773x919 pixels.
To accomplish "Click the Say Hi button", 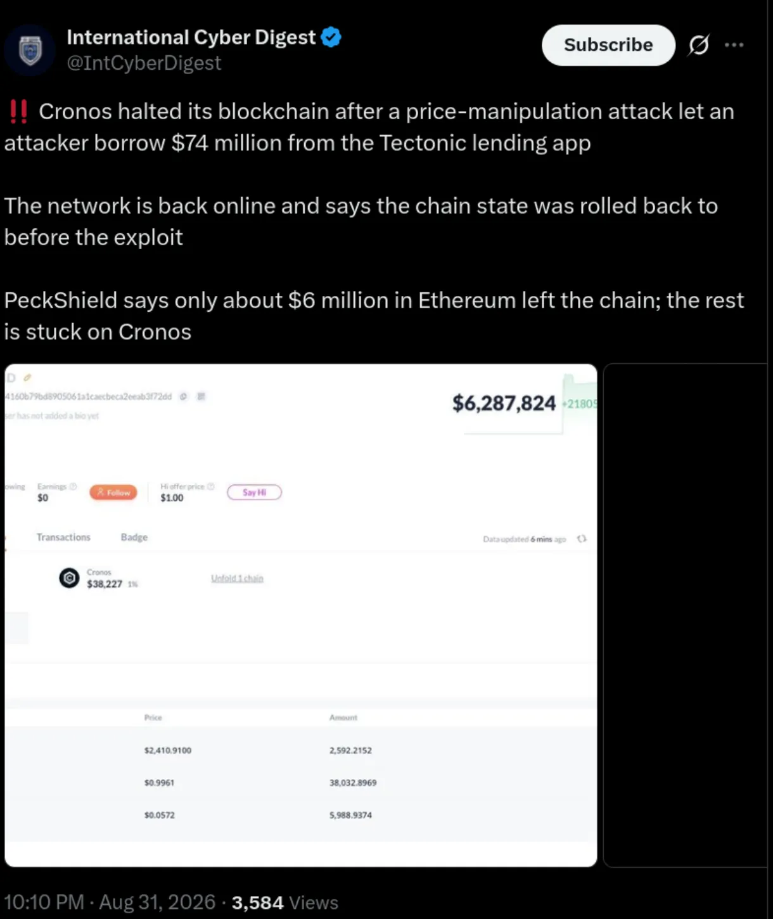I will (x=254, y=492).
